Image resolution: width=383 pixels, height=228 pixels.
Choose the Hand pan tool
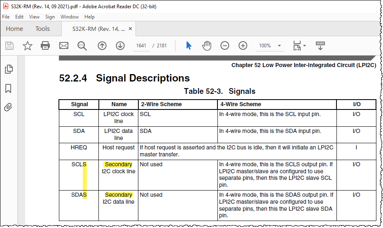tap(207, 46)
